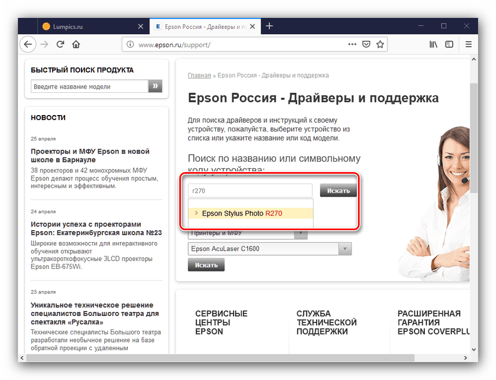The width and height of the screenshot is (496, 380).
Task: Click the site information circle icon
Action: pos(129,44)
